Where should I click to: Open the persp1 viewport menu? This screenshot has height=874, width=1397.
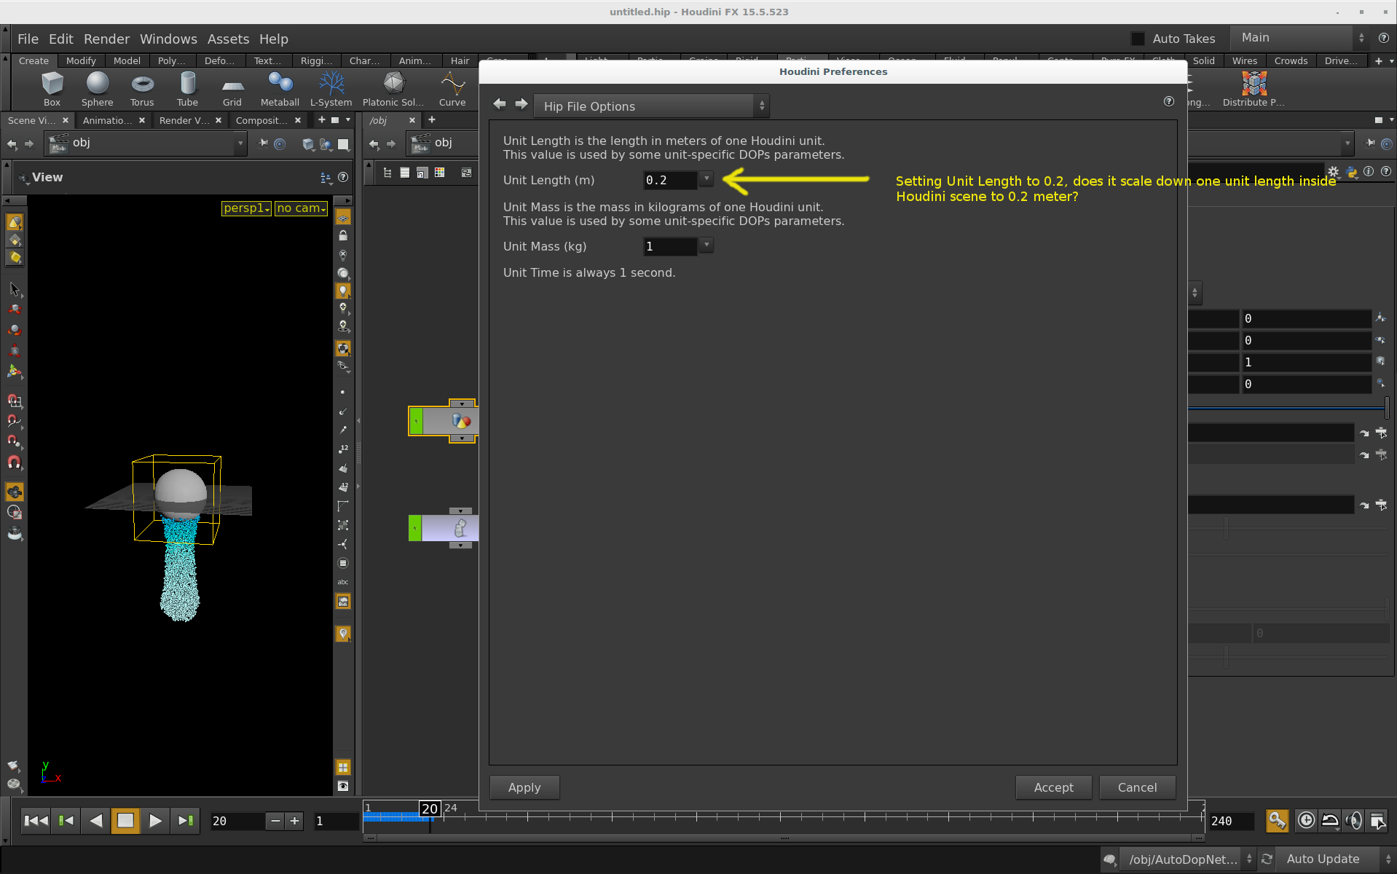tap(246, 208)
